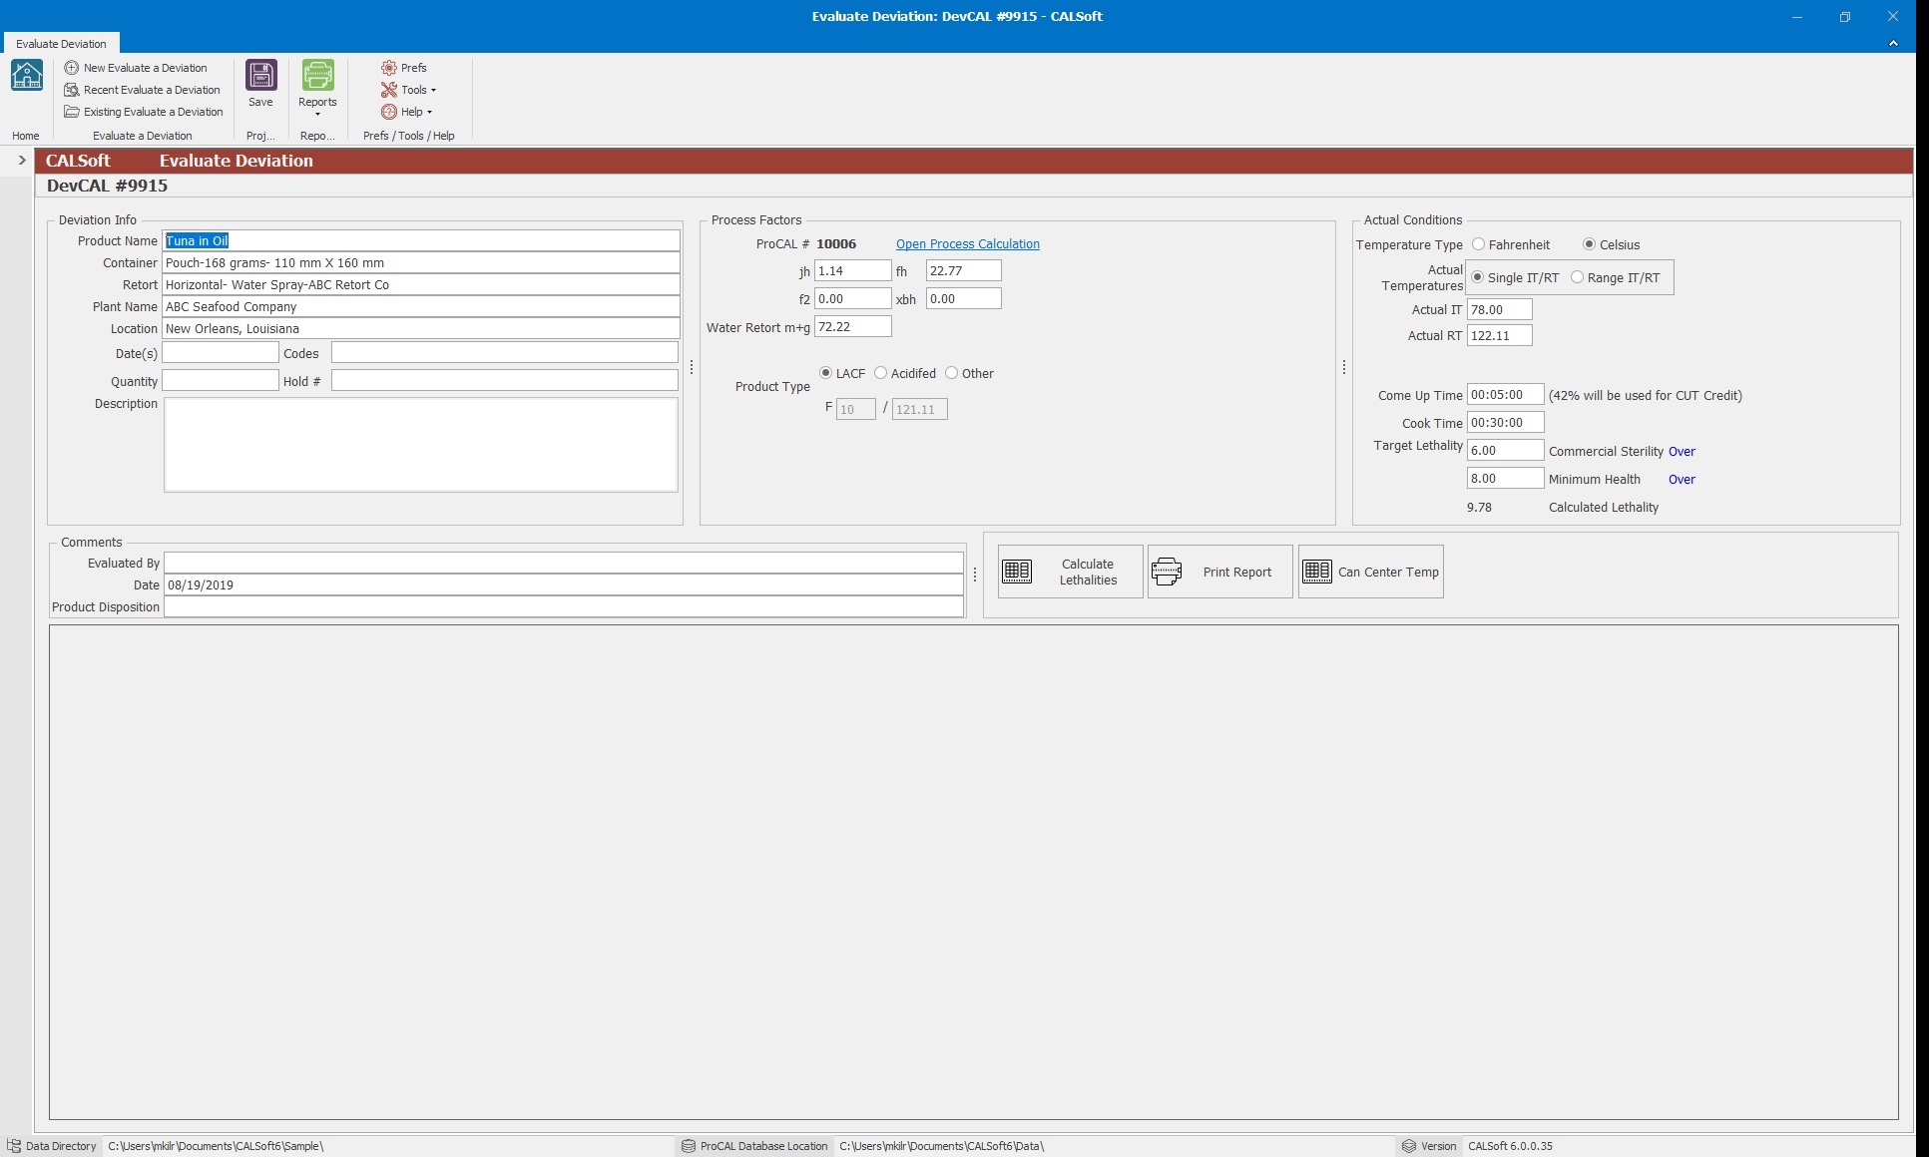The width and height of the screenshot is (1929, 1157).
Task: Click splitter handle beside Deviation Info
Action: point(692,367)
